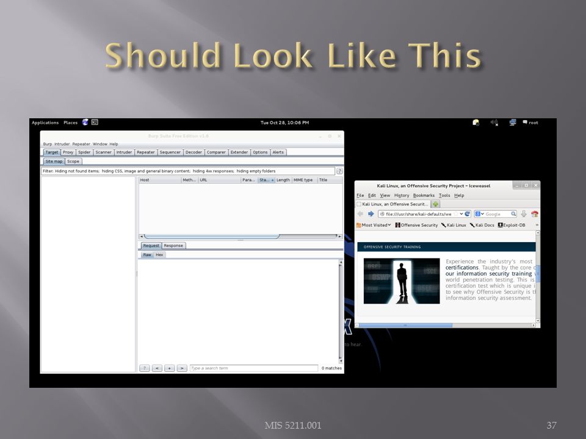The image size is (586, 439).
Task: Sort by the URL column header
Action: [x=219, y=180]
